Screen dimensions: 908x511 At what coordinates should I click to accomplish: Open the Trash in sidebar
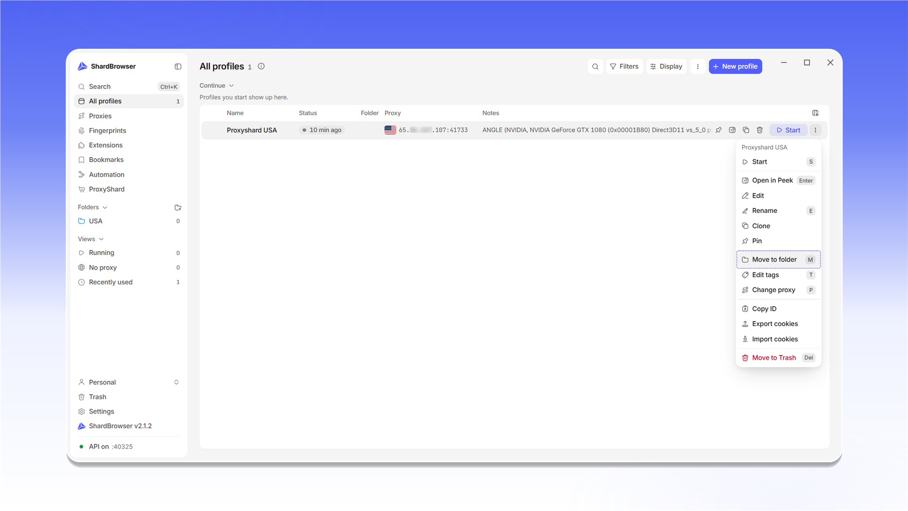point(129,397)
